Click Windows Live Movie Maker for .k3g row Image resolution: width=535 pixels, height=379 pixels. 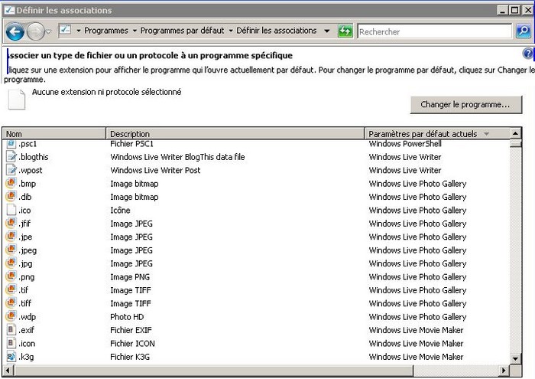[416, 357]
